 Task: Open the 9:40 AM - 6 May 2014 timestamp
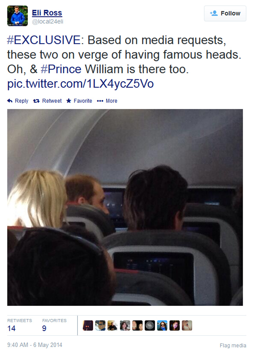[34, 345]
